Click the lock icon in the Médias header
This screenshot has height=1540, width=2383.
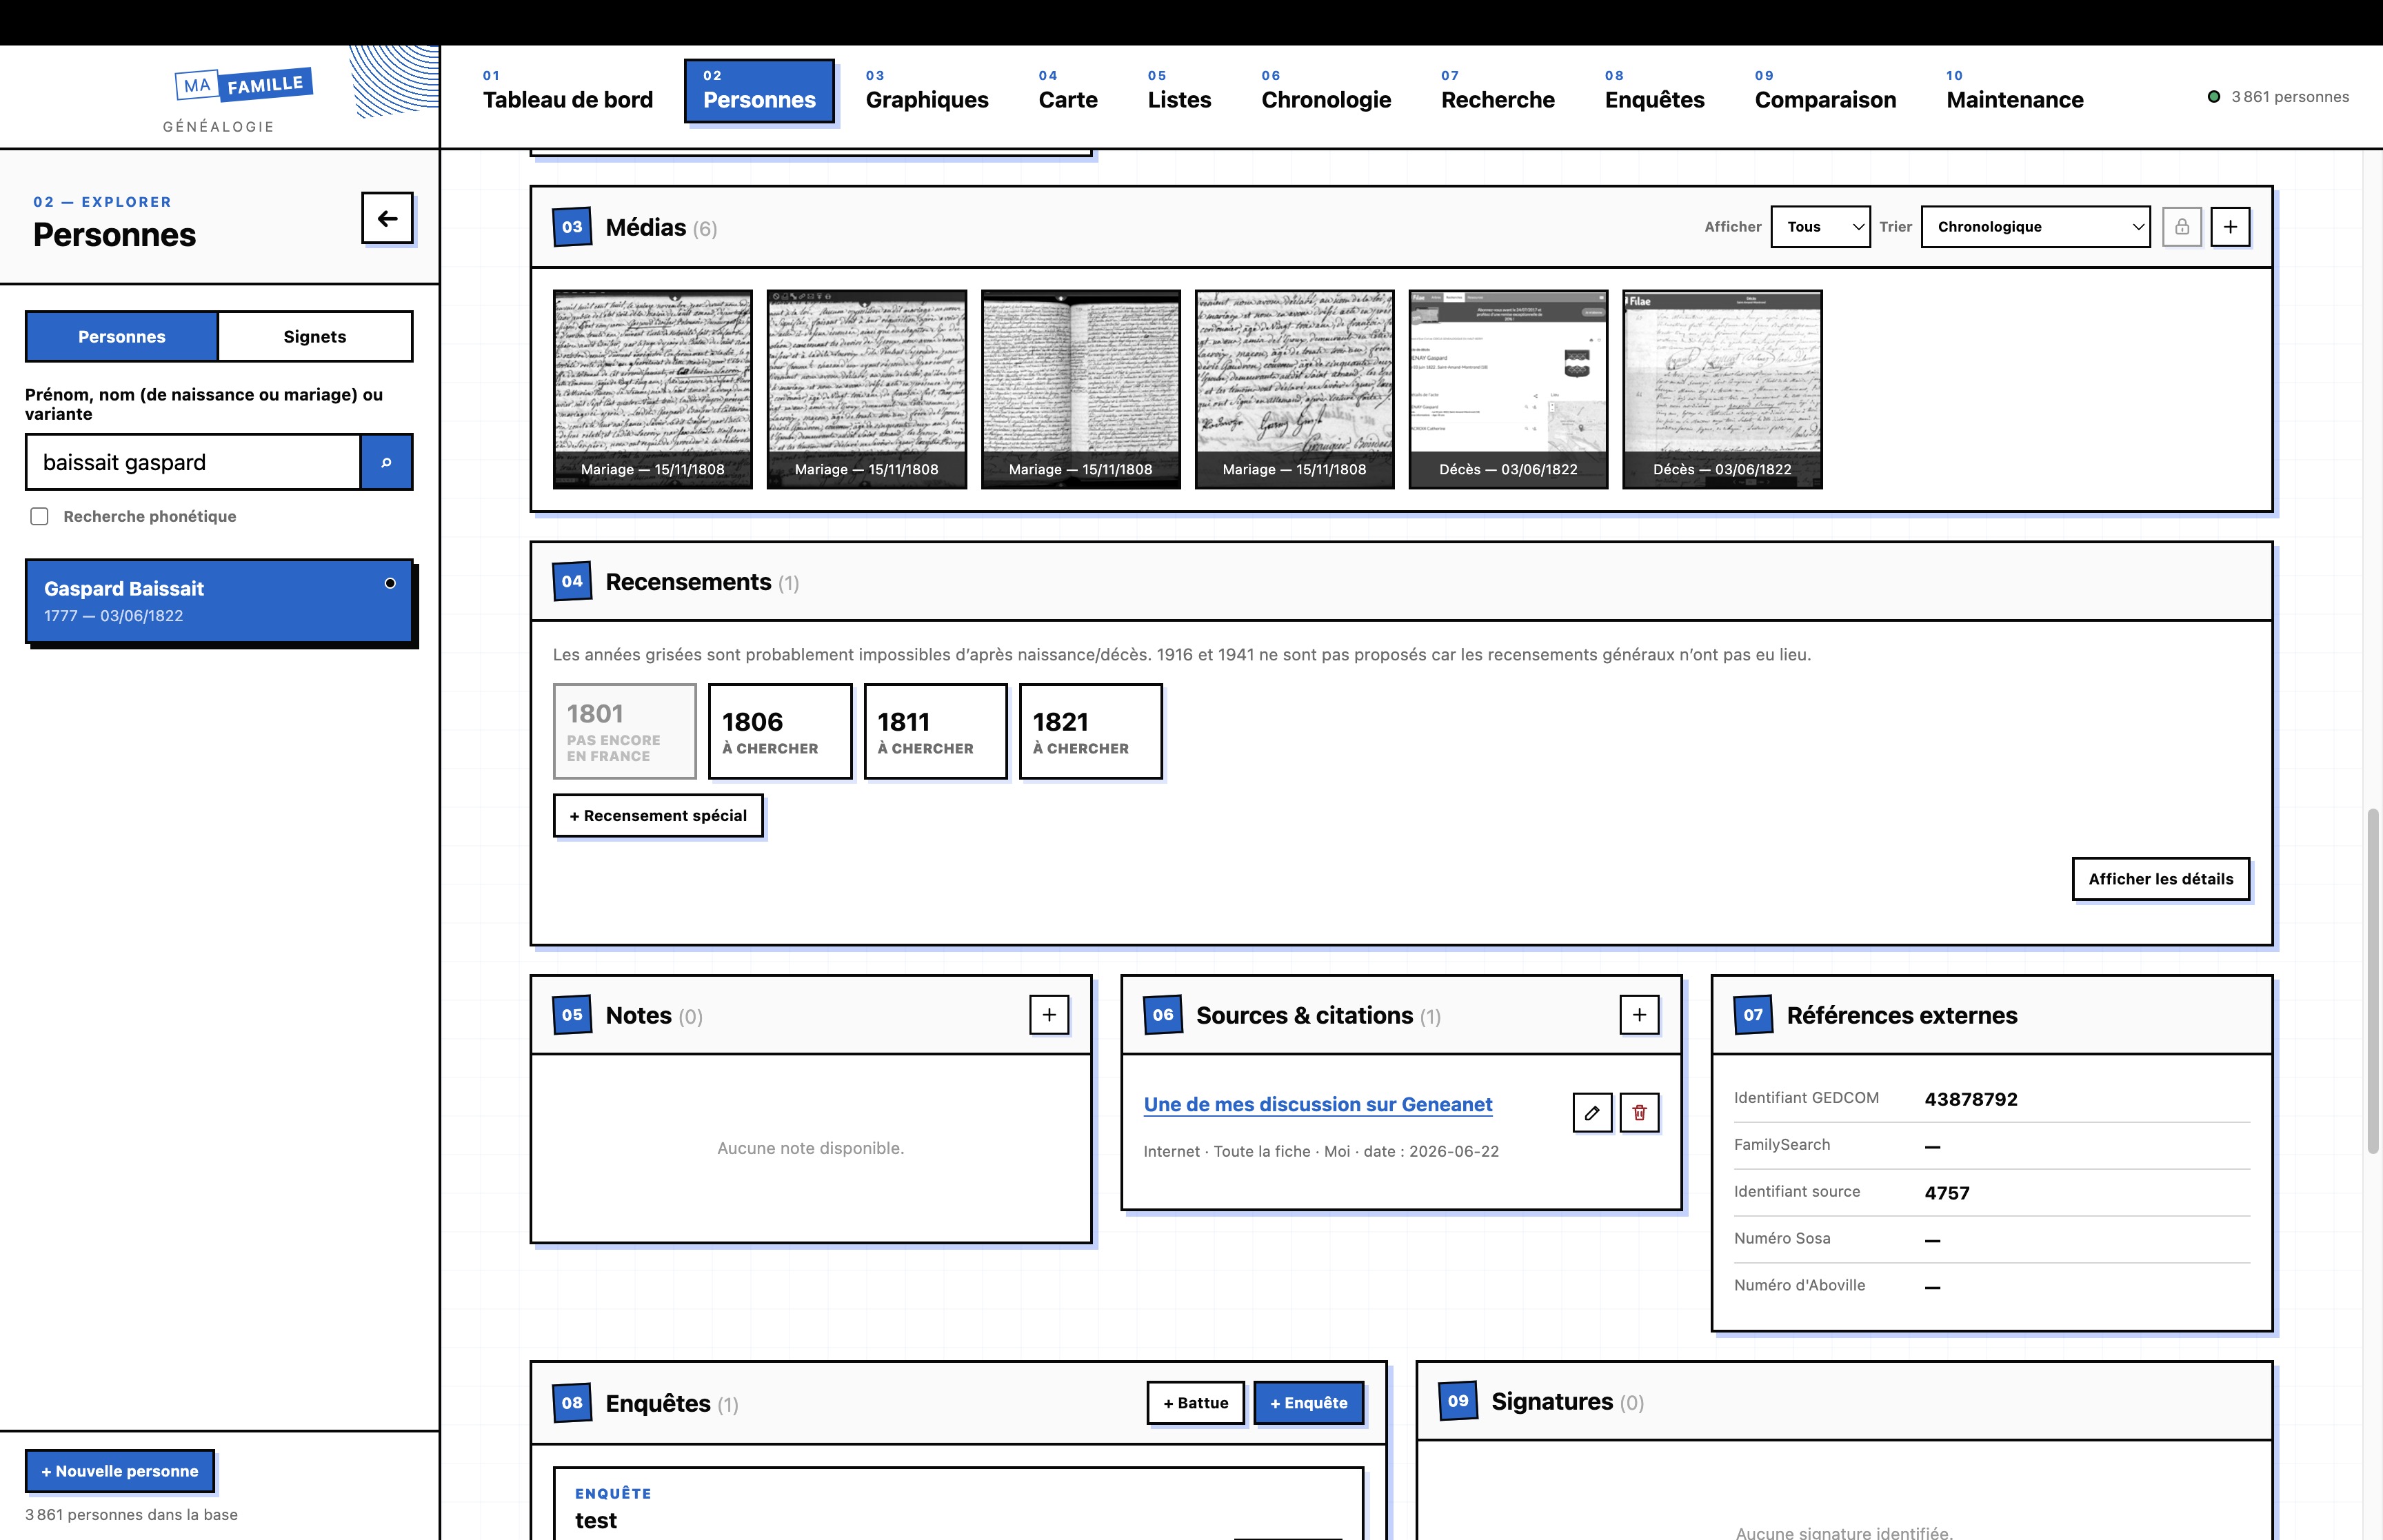2182,227
